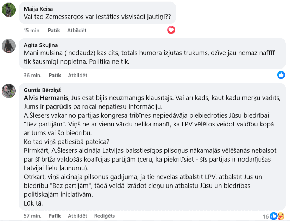290x221 pixels.
Task: Open Maija Keisa's profile name link
Action: (x=38, y=9)
